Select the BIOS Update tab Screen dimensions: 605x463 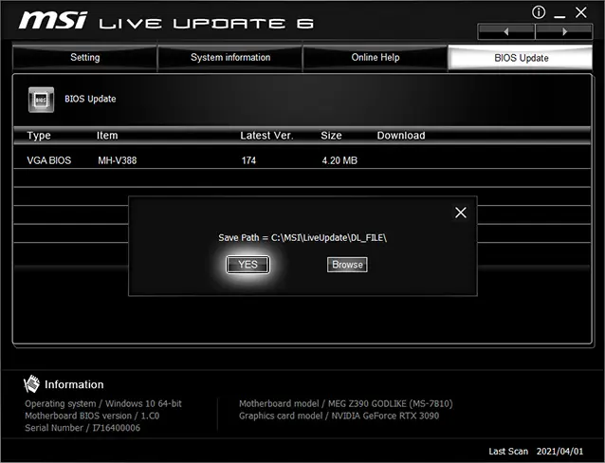coord(521,58)
